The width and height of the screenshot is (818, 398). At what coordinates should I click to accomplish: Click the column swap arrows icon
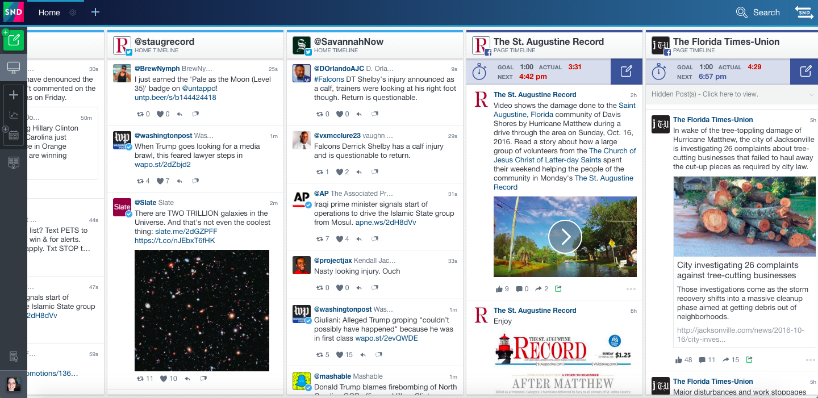[x=804, y=12]
